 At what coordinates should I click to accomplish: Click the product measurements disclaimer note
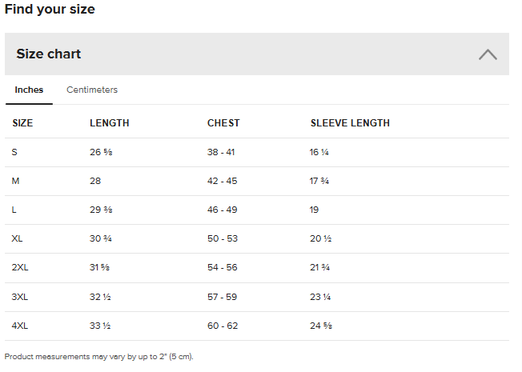pos(98,357)
